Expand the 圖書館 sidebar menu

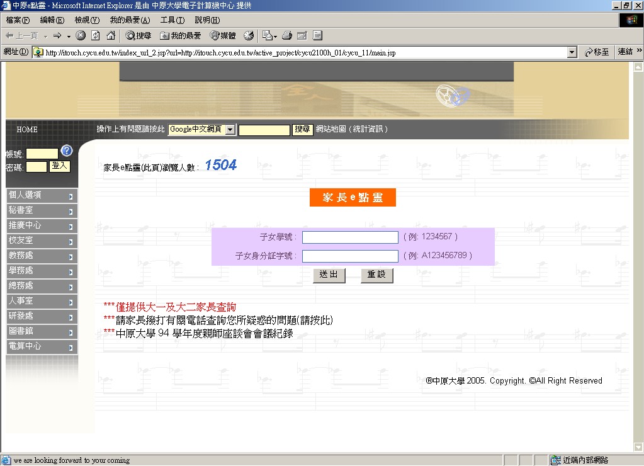[x=42, y=331]
